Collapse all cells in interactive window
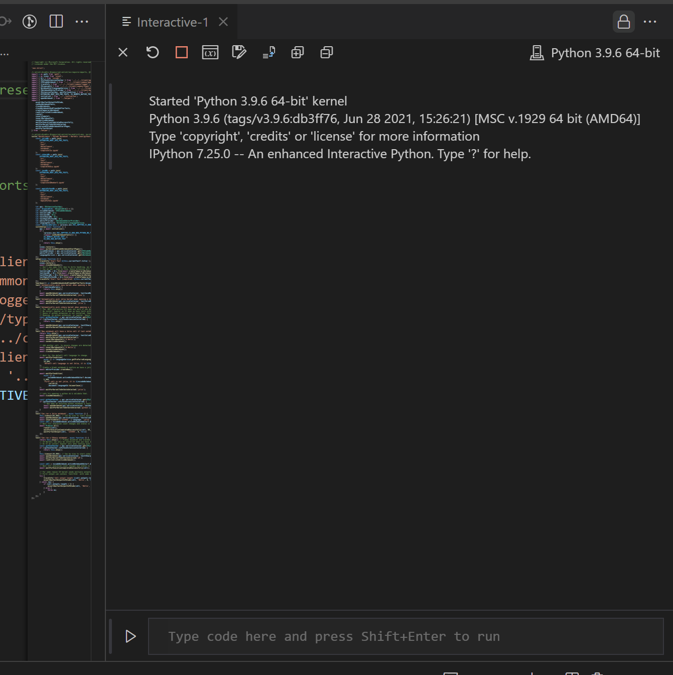 [x=327, y=53]
